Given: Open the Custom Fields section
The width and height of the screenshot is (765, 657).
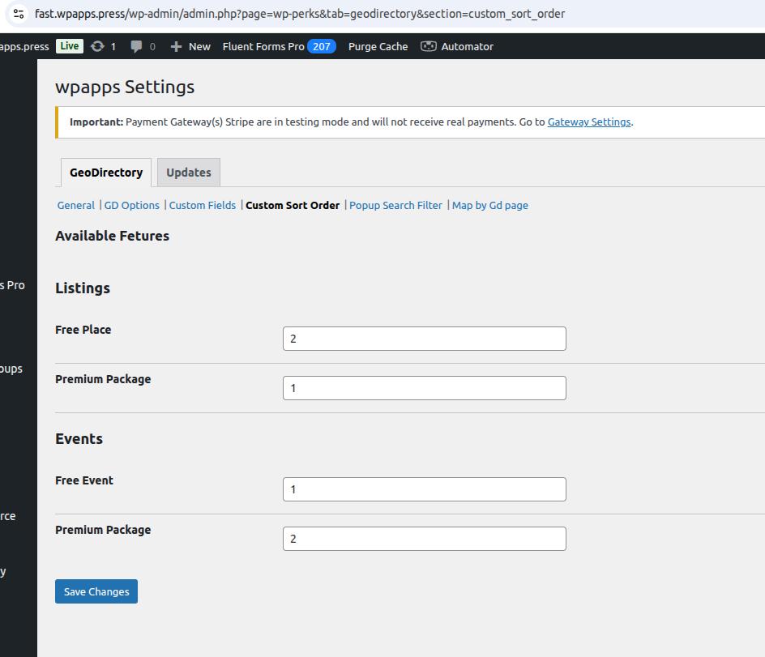Looking at the screenshot, I should [203, 206].
